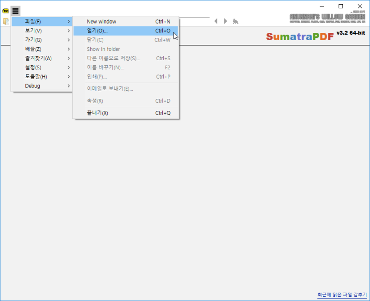Click the SumatraPDF app icon in title bar
Image resolution: width=370 pixels, height=301 pixels.
click(x=6, y=11)
